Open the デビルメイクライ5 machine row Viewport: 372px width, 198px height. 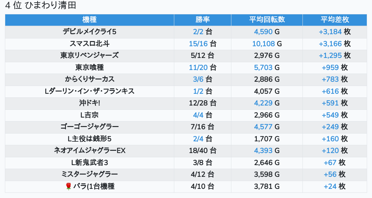[x=89, y=32]
